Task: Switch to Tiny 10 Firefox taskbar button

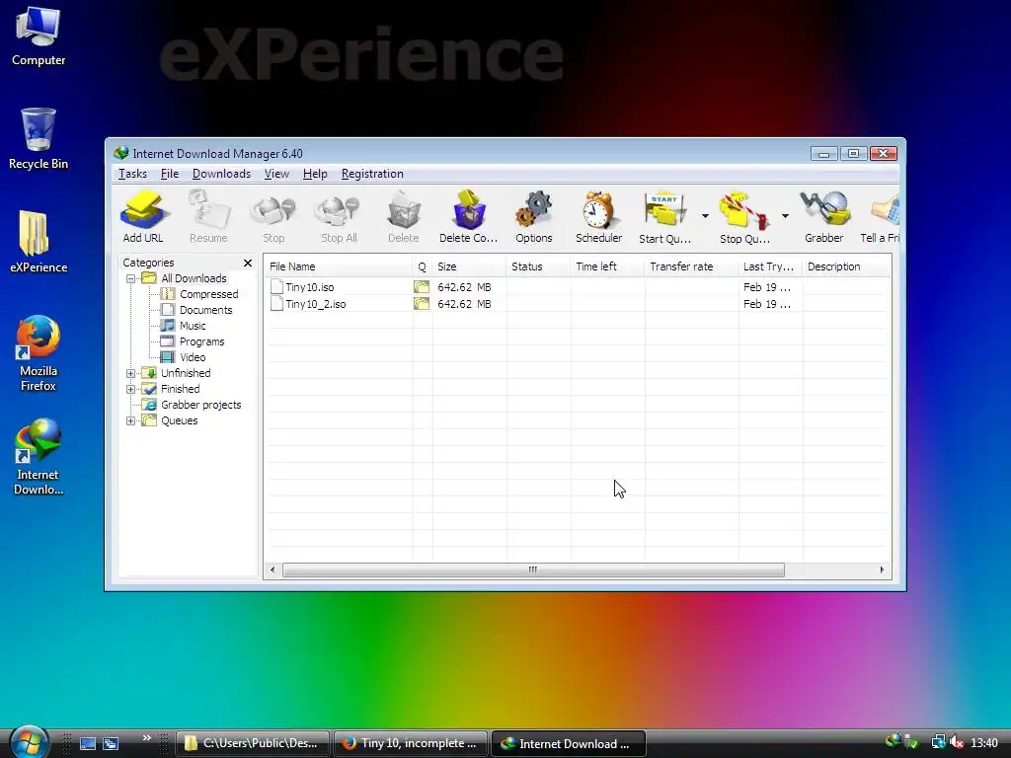Action: [411, 743]
